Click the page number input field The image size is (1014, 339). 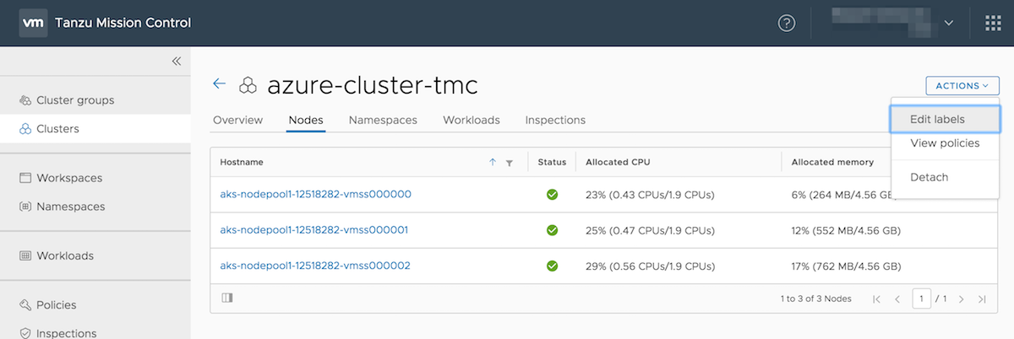(x=922, y=299)
